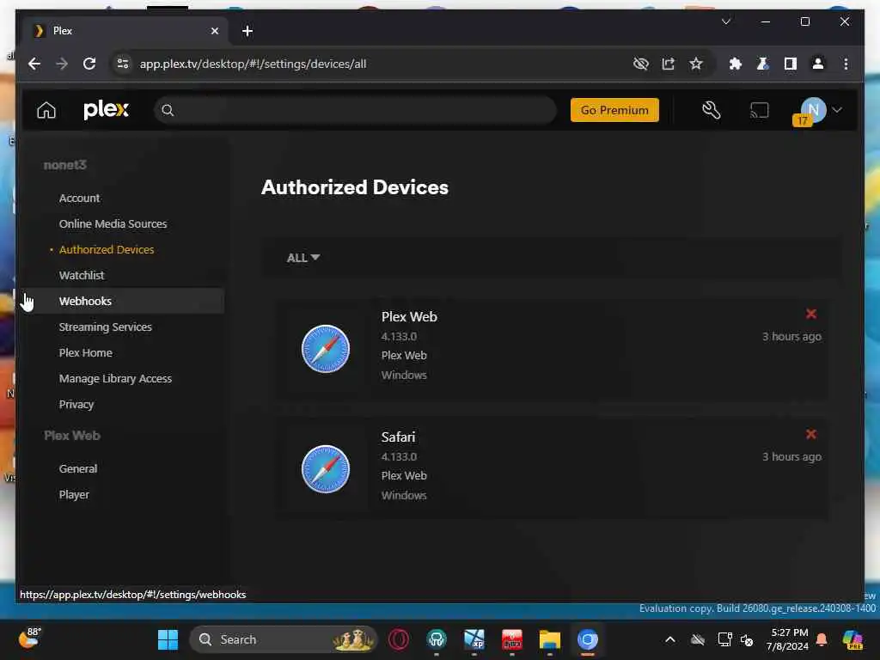Open File Explorer from taskbar
Viewport: 880px width, 660px height.
(x=549, y=639)
